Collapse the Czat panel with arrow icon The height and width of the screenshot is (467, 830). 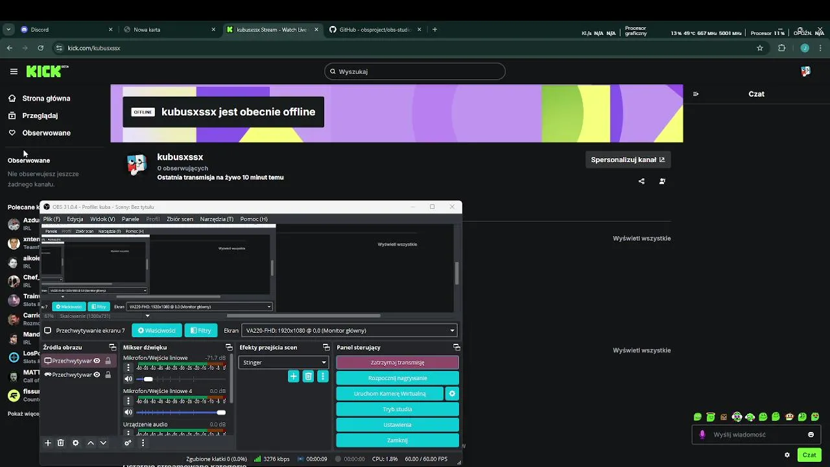(x=696, y=94)
